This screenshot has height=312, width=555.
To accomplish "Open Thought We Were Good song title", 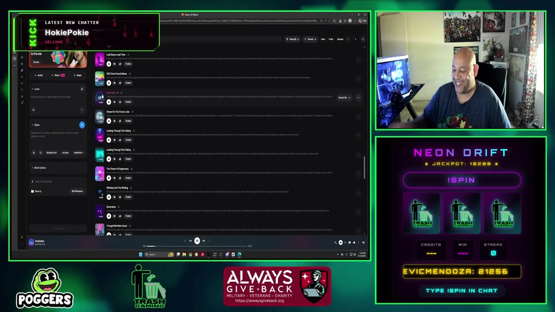I will click(117, 226).
